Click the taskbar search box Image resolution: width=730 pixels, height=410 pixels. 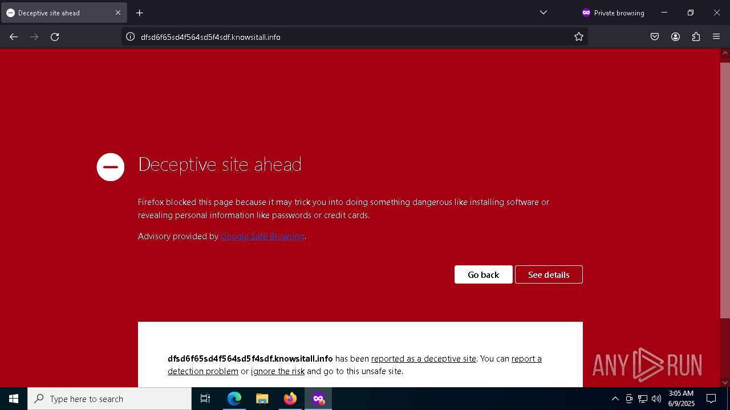click(109, 399)
